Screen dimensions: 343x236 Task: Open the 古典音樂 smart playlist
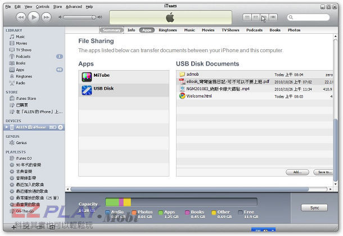[24, 172]
